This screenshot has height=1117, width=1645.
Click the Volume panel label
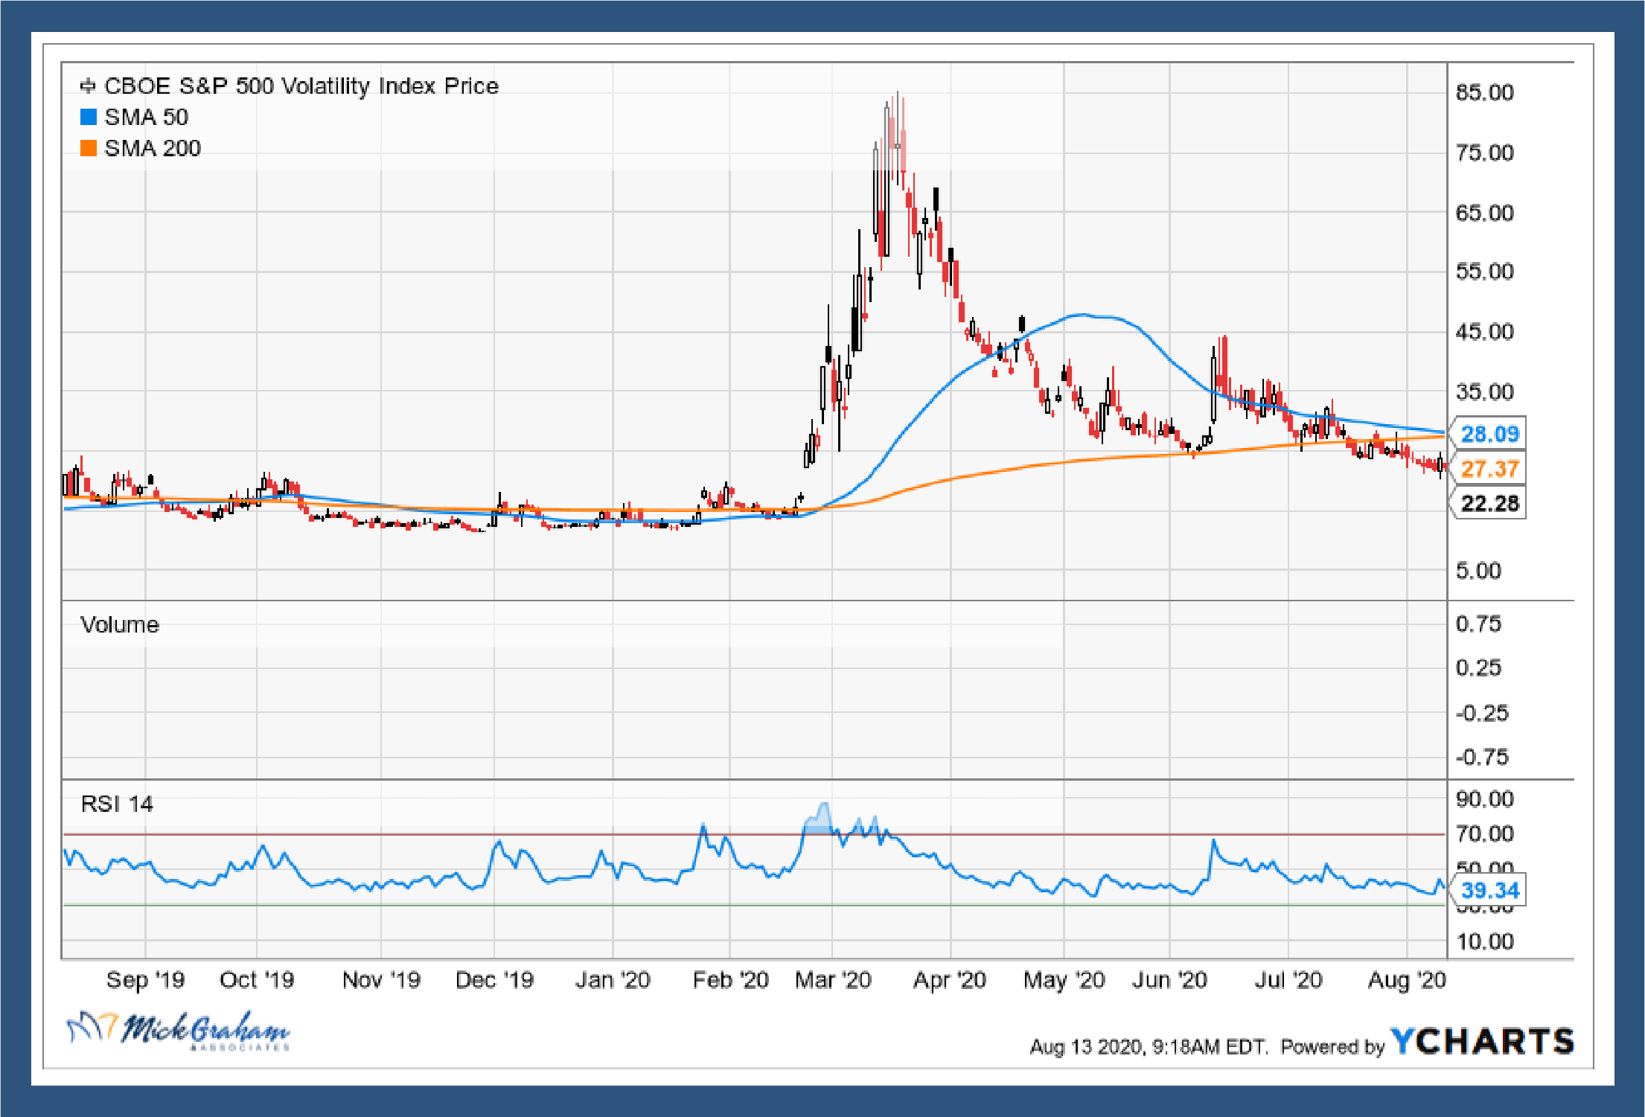tap(120, 624)
